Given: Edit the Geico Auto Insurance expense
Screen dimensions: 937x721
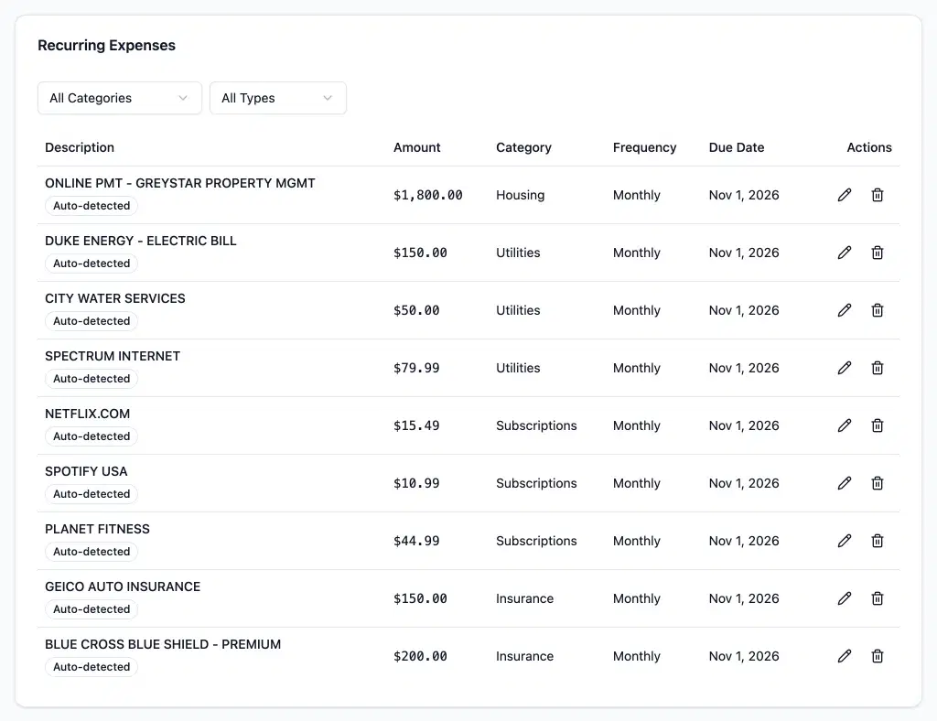Looking at the screenshot, I should pos(845,598).
